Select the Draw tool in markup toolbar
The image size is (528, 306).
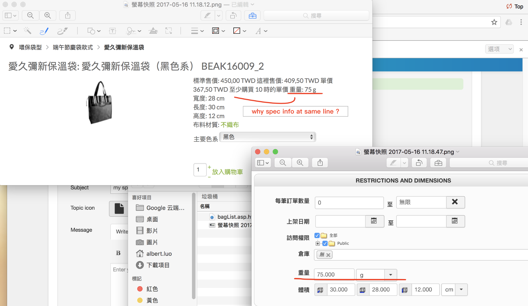[x=62, y=31]
